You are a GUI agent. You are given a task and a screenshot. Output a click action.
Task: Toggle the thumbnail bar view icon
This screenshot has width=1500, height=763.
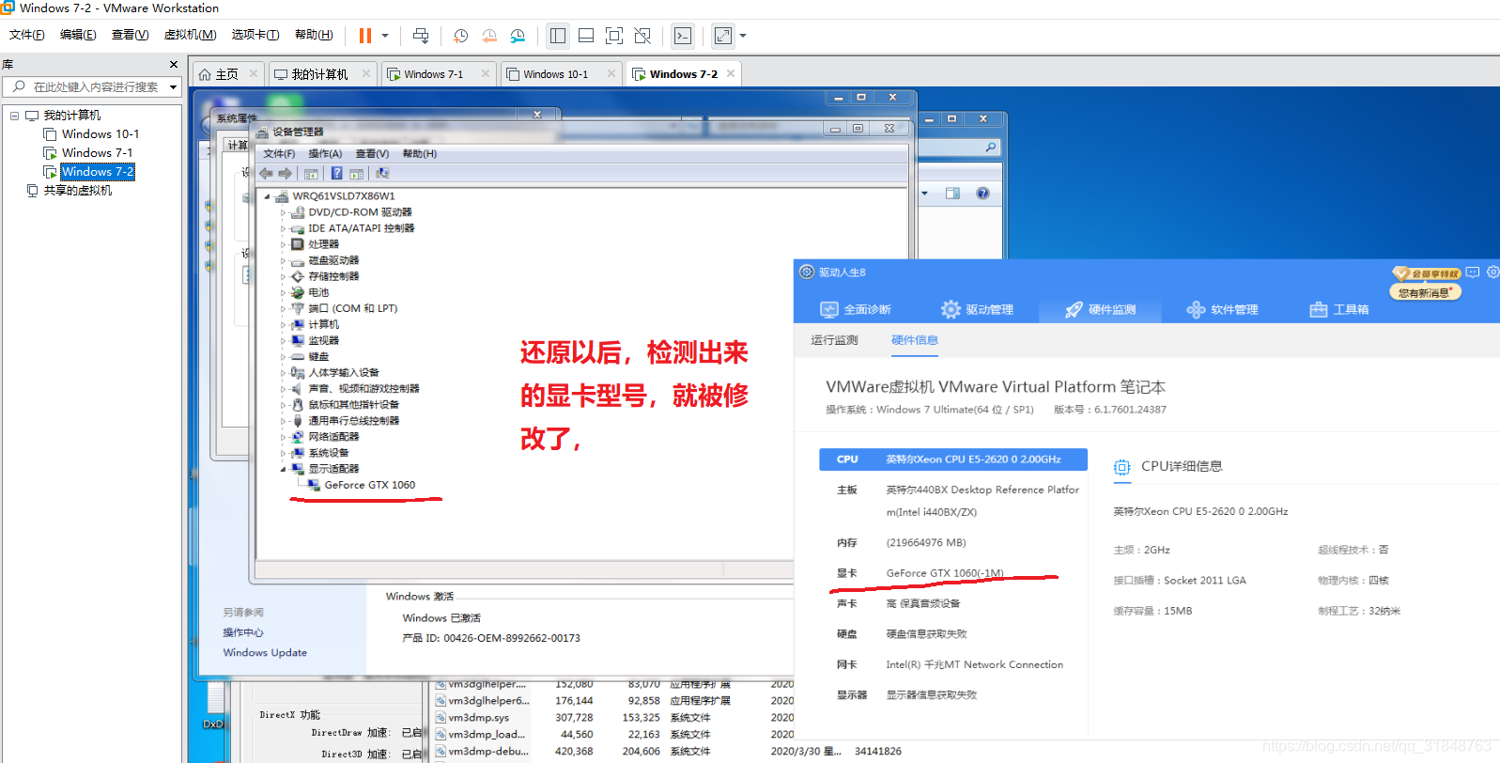point(586,36)
